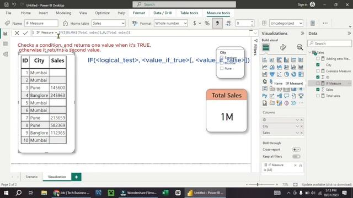Choose the Python visual (Py) icon
This screenshot has width=353, height=198.
pyautogui.click(x=265, y=96)
